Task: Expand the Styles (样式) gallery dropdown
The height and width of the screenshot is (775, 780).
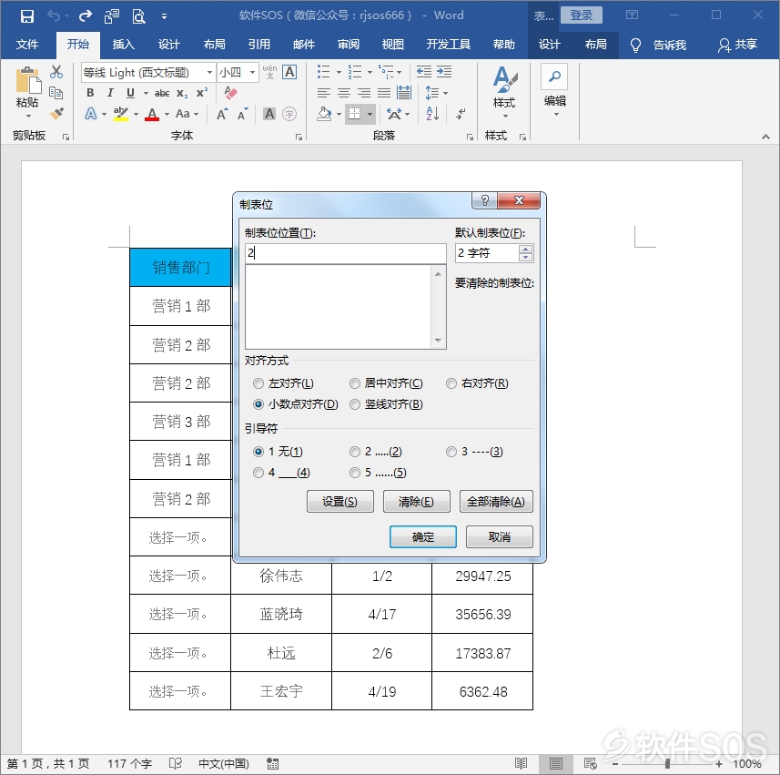Action: pos(505,117)
